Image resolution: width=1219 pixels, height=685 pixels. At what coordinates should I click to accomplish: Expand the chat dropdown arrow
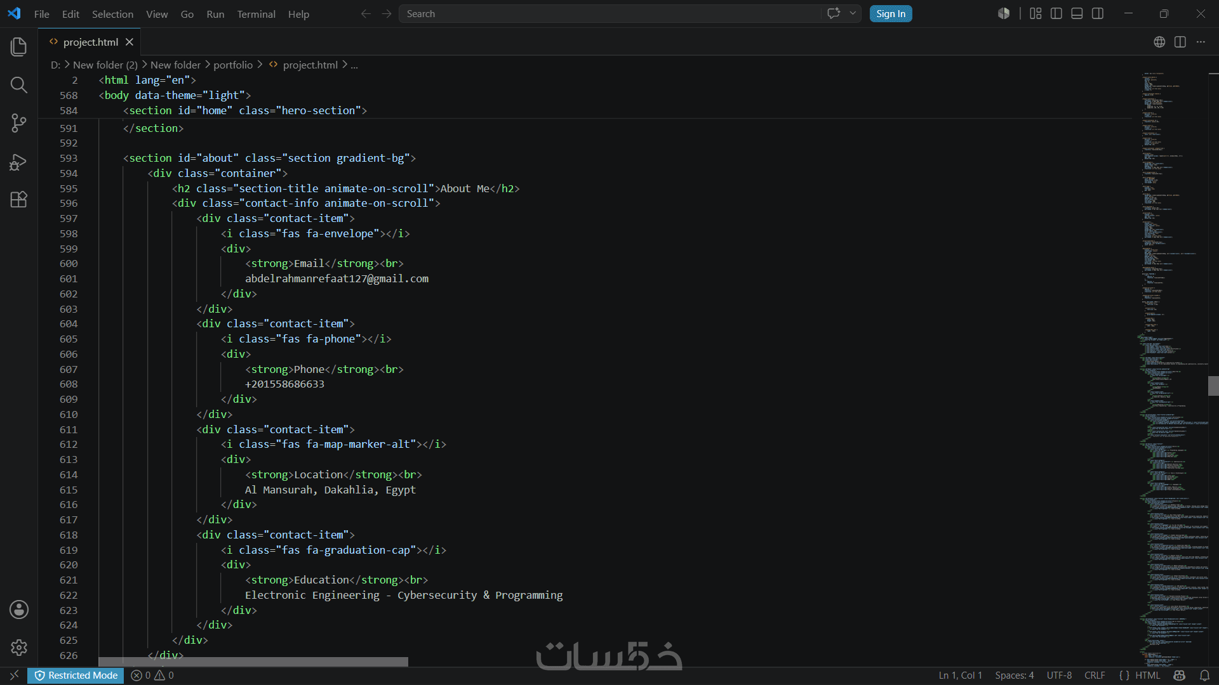(853, 13)
